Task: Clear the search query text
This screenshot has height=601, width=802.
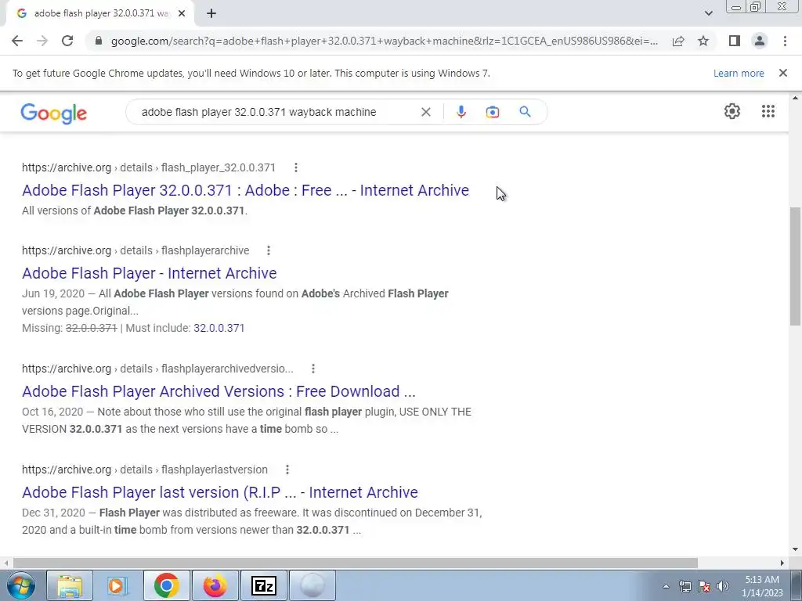Action: (425, 112)
